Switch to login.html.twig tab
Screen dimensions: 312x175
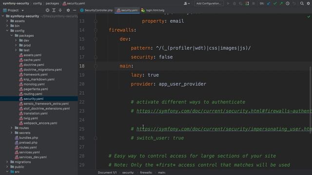pos(153,10)
